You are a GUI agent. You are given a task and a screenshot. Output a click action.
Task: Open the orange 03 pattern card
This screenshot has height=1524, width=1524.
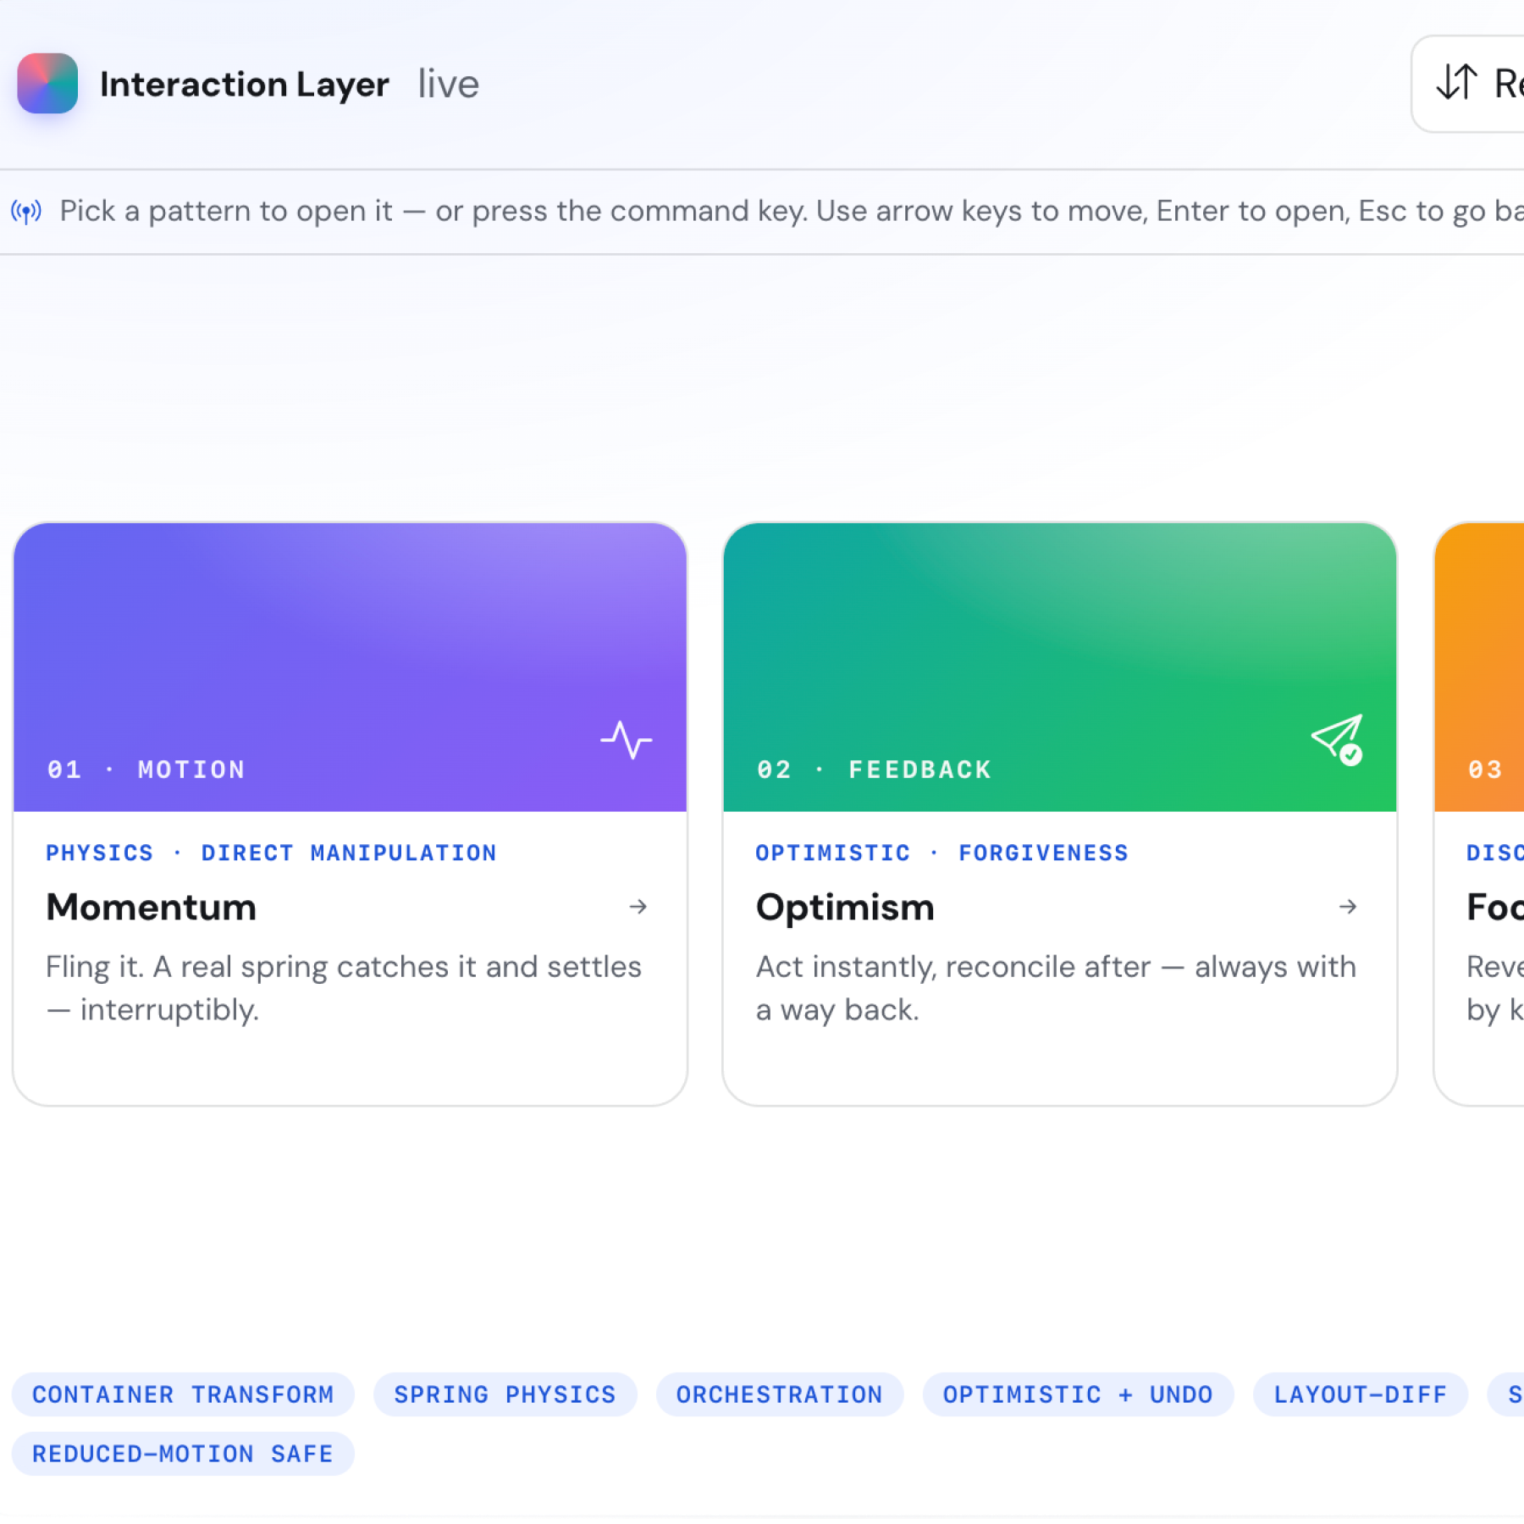tap(1479, 814)
